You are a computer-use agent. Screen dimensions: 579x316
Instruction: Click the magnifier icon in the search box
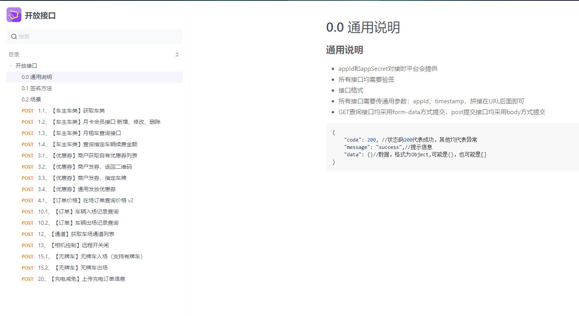[14, 36]
